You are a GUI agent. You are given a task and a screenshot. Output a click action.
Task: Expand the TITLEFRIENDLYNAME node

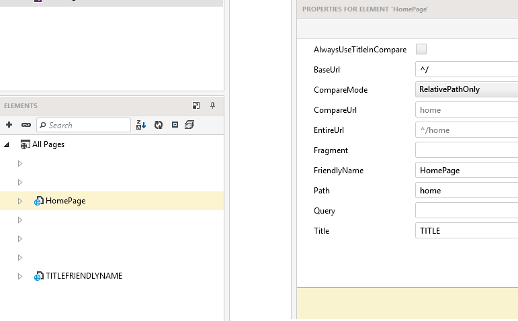click(20, 276)
